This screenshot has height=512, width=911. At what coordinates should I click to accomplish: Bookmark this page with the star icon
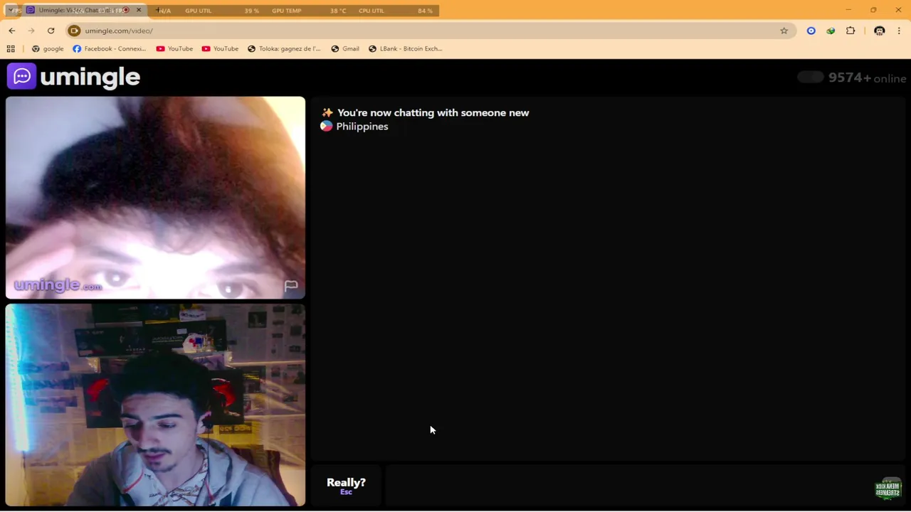pos(784,31)
